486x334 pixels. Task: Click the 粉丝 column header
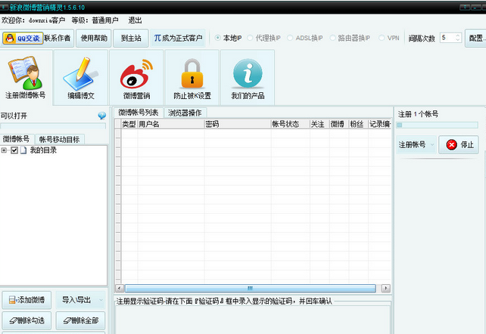(x=359, y=124)
